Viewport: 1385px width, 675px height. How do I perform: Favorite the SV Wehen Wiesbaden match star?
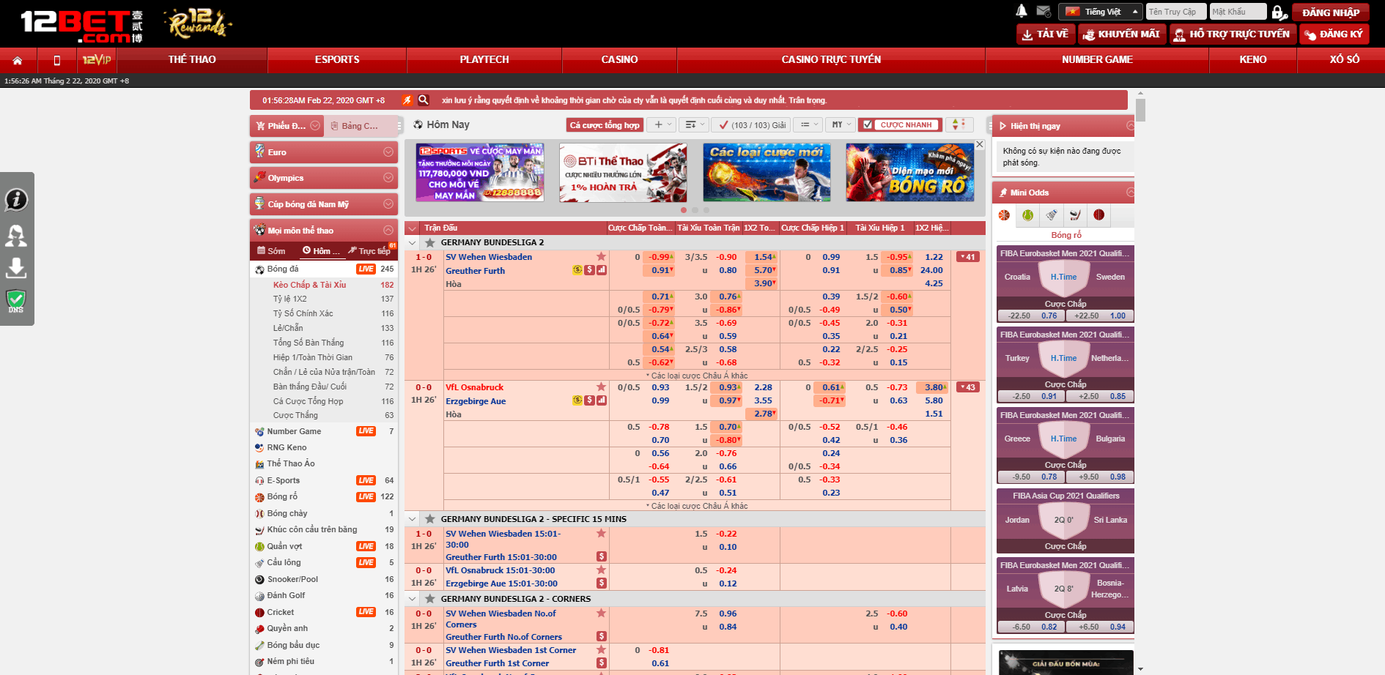click(601, 256)
